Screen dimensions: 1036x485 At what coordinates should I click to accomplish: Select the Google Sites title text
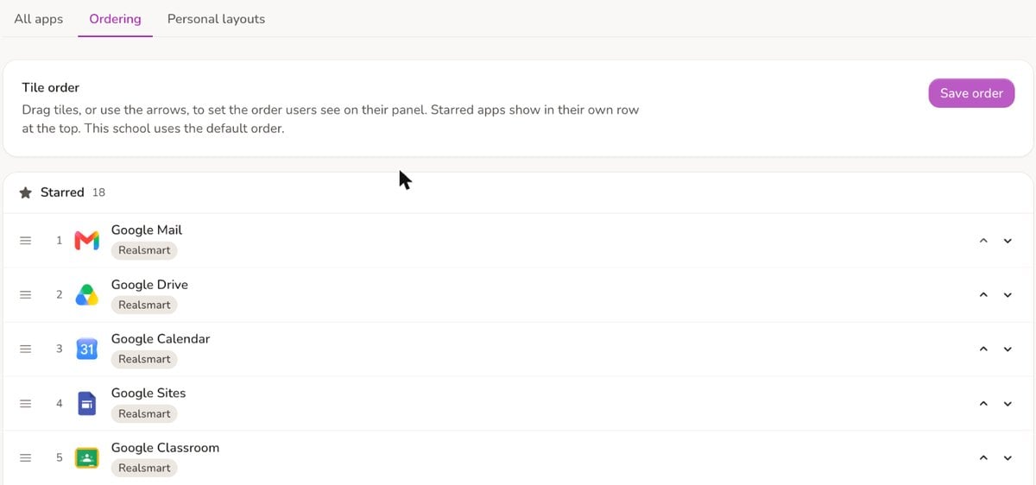pos(148,394)
